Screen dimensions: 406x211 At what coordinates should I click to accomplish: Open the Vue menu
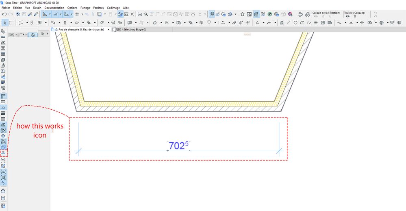pyautogui.click(x=28, y=8)
